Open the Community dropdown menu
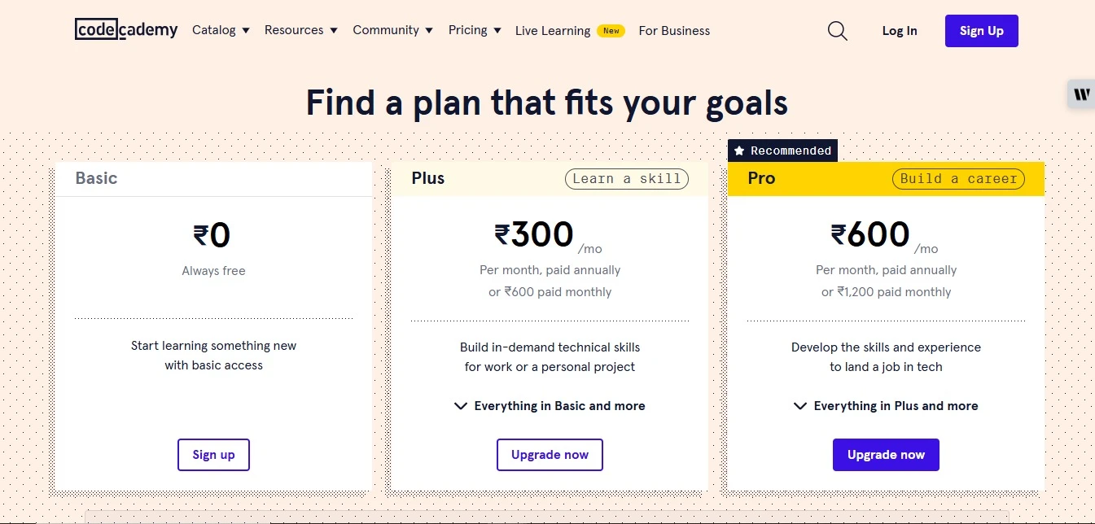The image size is (1095, 524). click(392, 30)
